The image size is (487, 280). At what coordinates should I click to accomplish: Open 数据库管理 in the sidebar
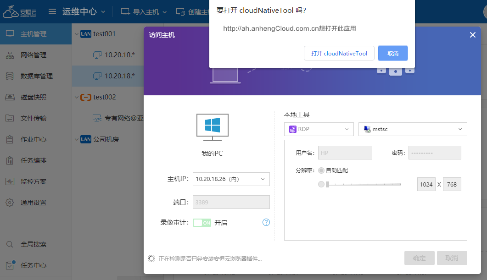click(x=36, y=76)
